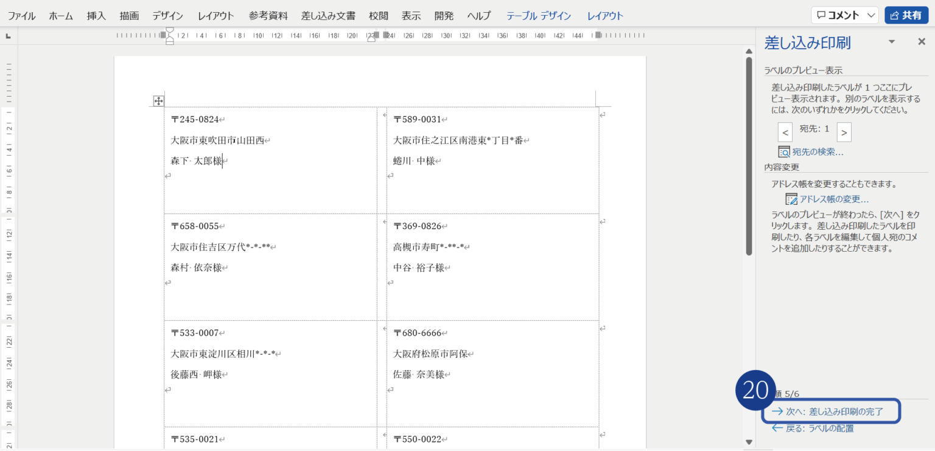The width and height of the screenshot is (935, 451).
Task: Click the first-line indent marker on ruler
Action: click(x=170, y=30)
